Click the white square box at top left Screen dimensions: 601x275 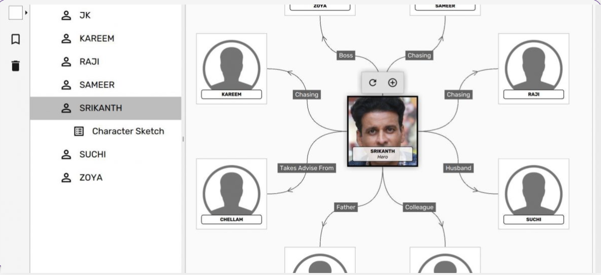16,12
